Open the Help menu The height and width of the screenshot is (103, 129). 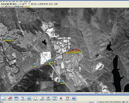30,1
